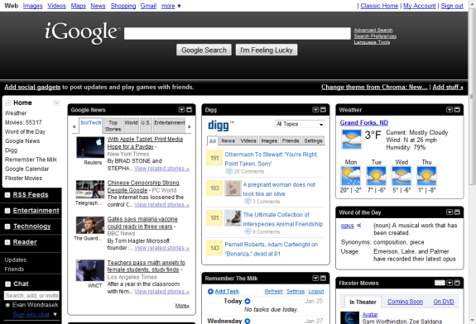Open the Classic Home link
This screenshot has height=324, width=476.
pos(379,6)
